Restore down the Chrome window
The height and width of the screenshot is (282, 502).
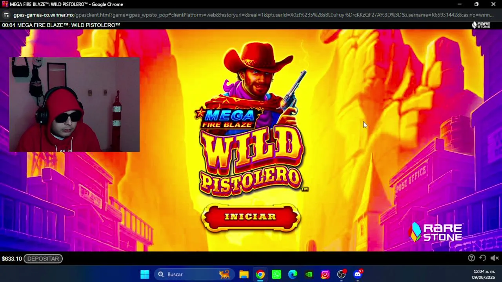click(x=476, y=4)
